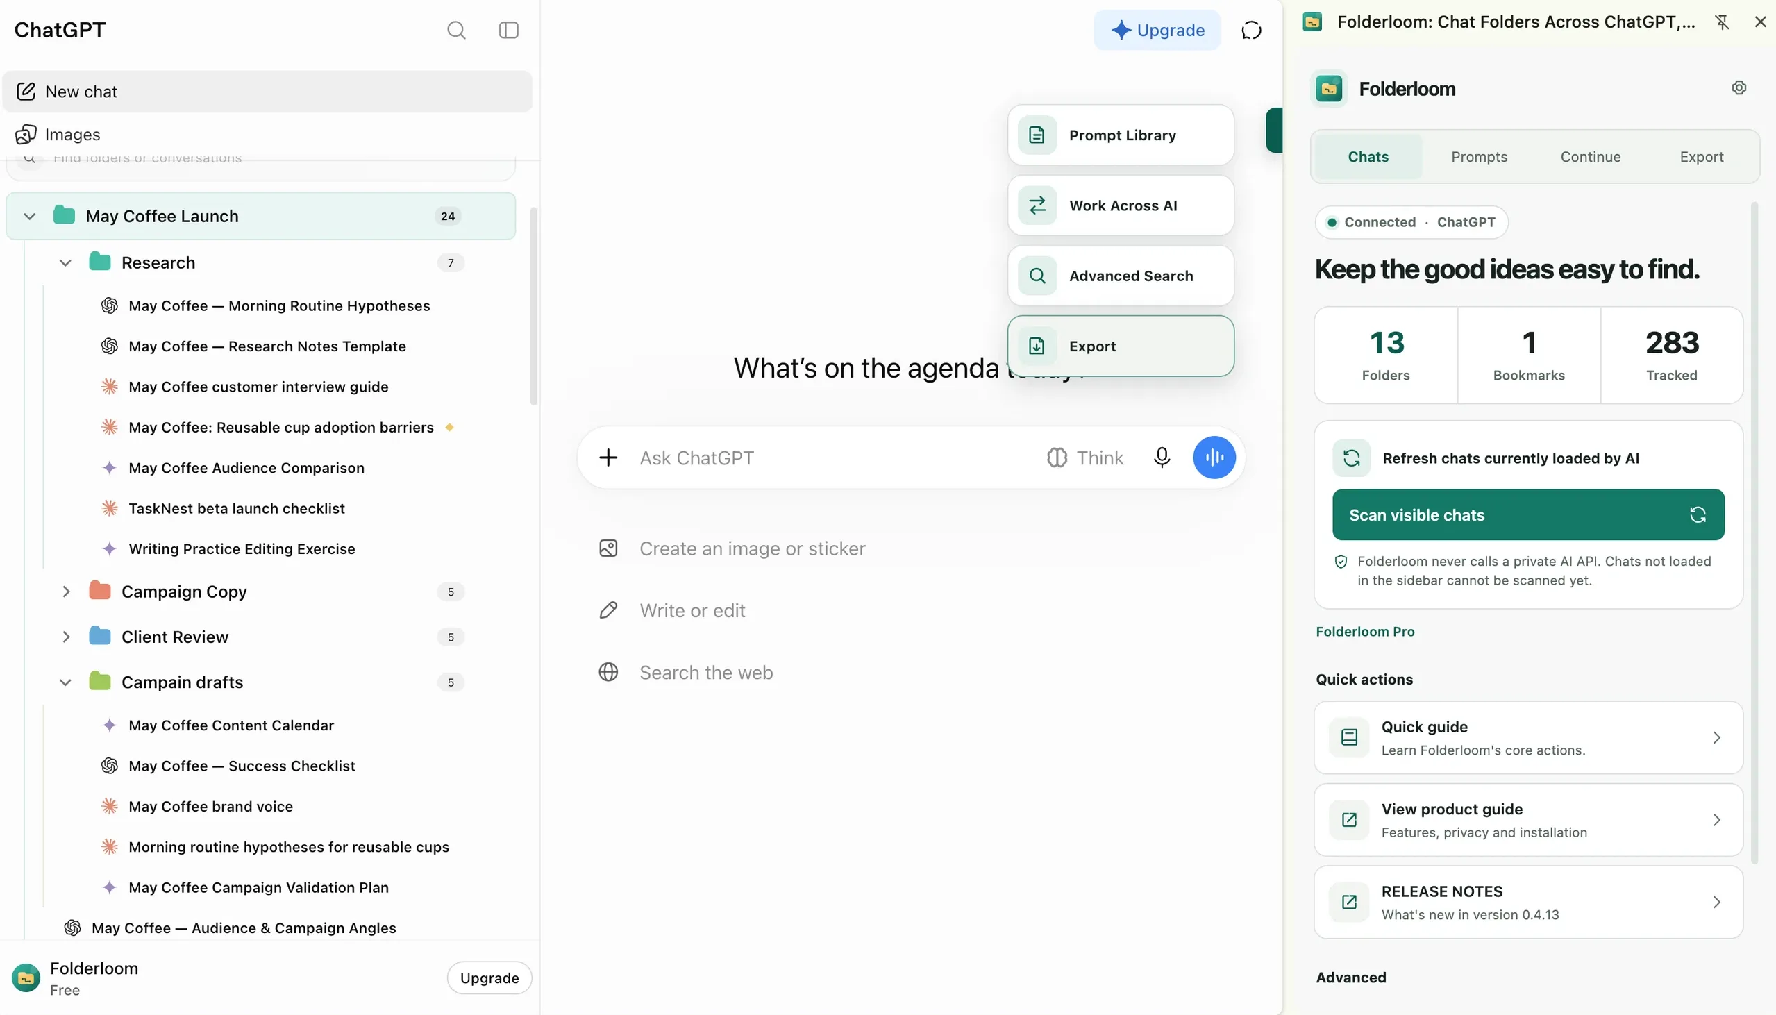The image size is (1776, 1015).
Task: Open May Coffee customer interview guide chat
Action: 258,386
